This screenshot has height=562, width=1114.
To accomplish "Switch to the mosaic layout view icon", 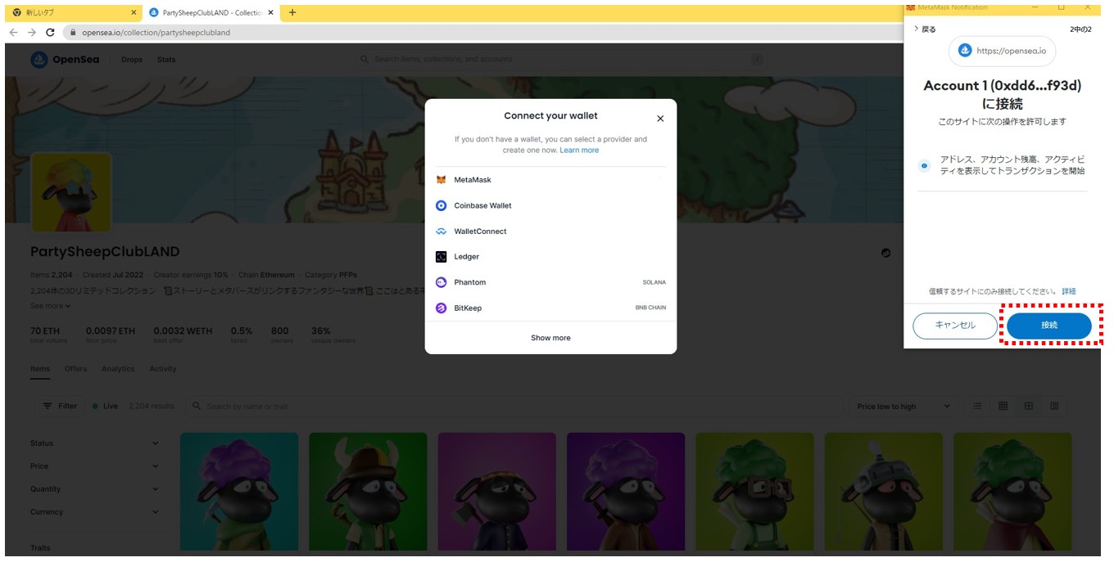I will 1054,406.
